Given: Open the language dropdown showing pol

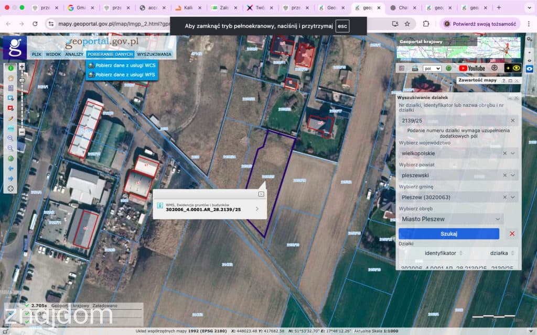Looking at the screenshot, I should tap(432, 69).
